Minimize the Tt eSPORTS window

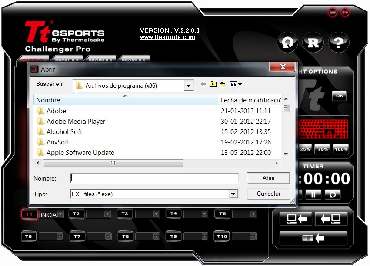point(333,12)
